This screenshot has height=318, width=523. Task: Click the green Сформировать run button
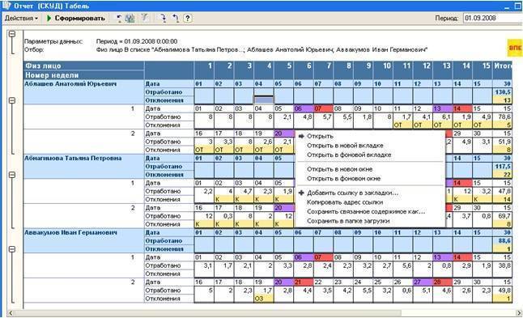tap(75, 19)
